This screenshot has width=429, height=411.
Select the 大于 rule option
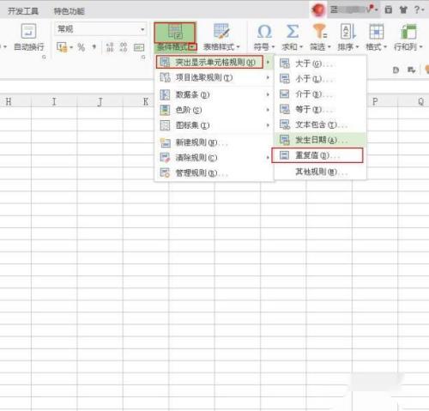click(x=320, y=63)
